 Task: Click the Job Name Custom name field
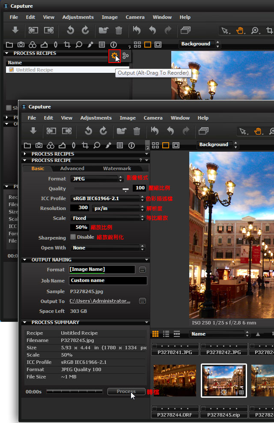click(108, 281)
